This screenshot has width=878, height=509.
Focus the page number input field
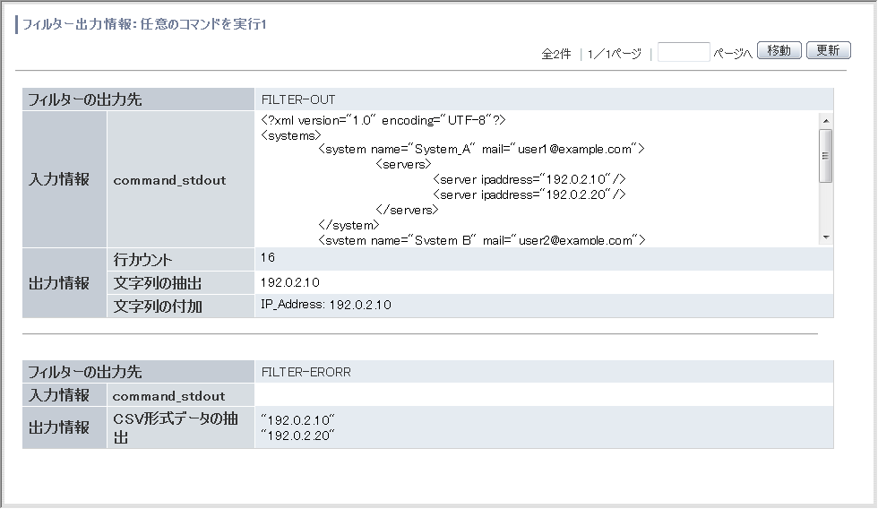click(684, 52)
